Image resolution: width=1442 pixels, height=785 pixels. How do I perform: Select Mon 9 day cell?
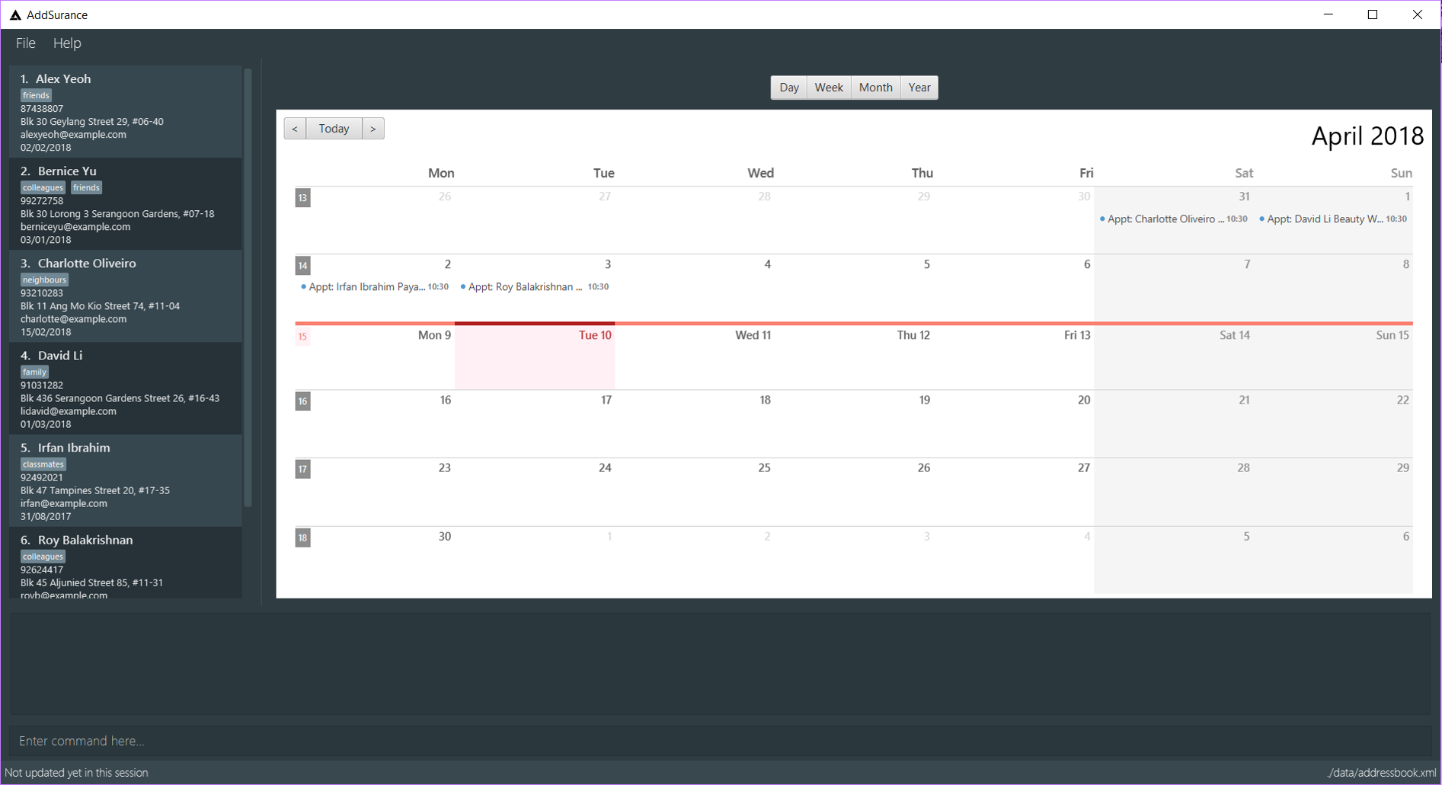point(375,357)
